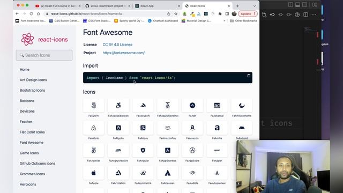343x193 pixels.
Task: Open Bootstrap Icons in sidebar
Action: coord(32,91)
